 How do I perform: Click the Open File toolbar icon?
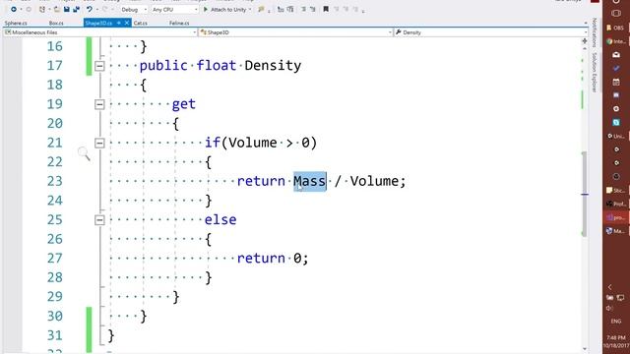click(57, 9)
